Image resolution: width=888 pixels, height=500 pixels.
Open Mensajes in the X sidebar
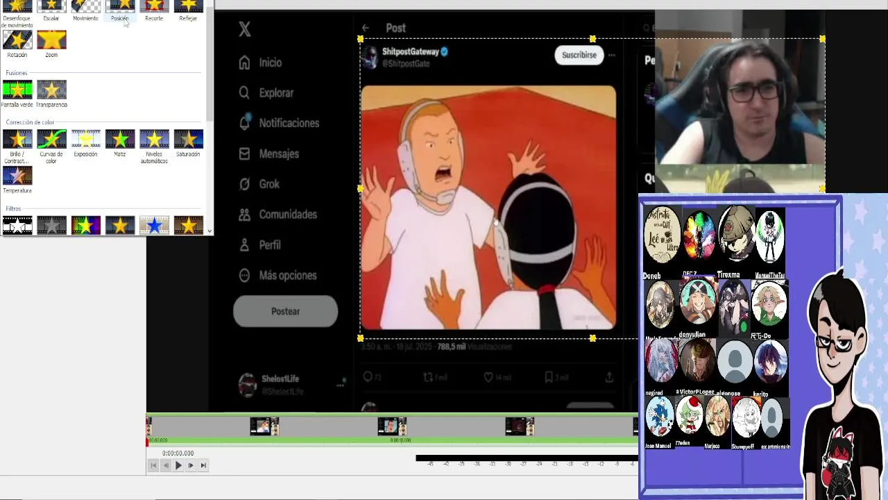tap(269, 153)
